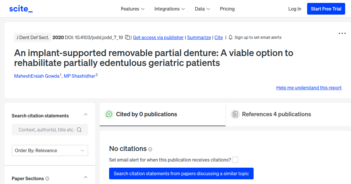Check the email alert for citations checkbox
The image size is (351, 184).
click(x=235, y=160)
